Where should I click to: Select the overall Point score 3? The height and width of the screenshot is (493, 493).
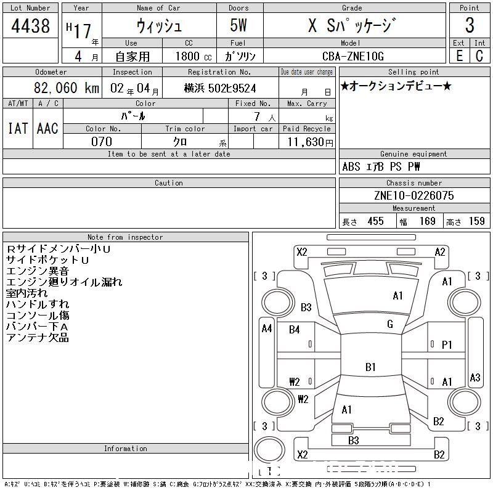click(470, 25)
